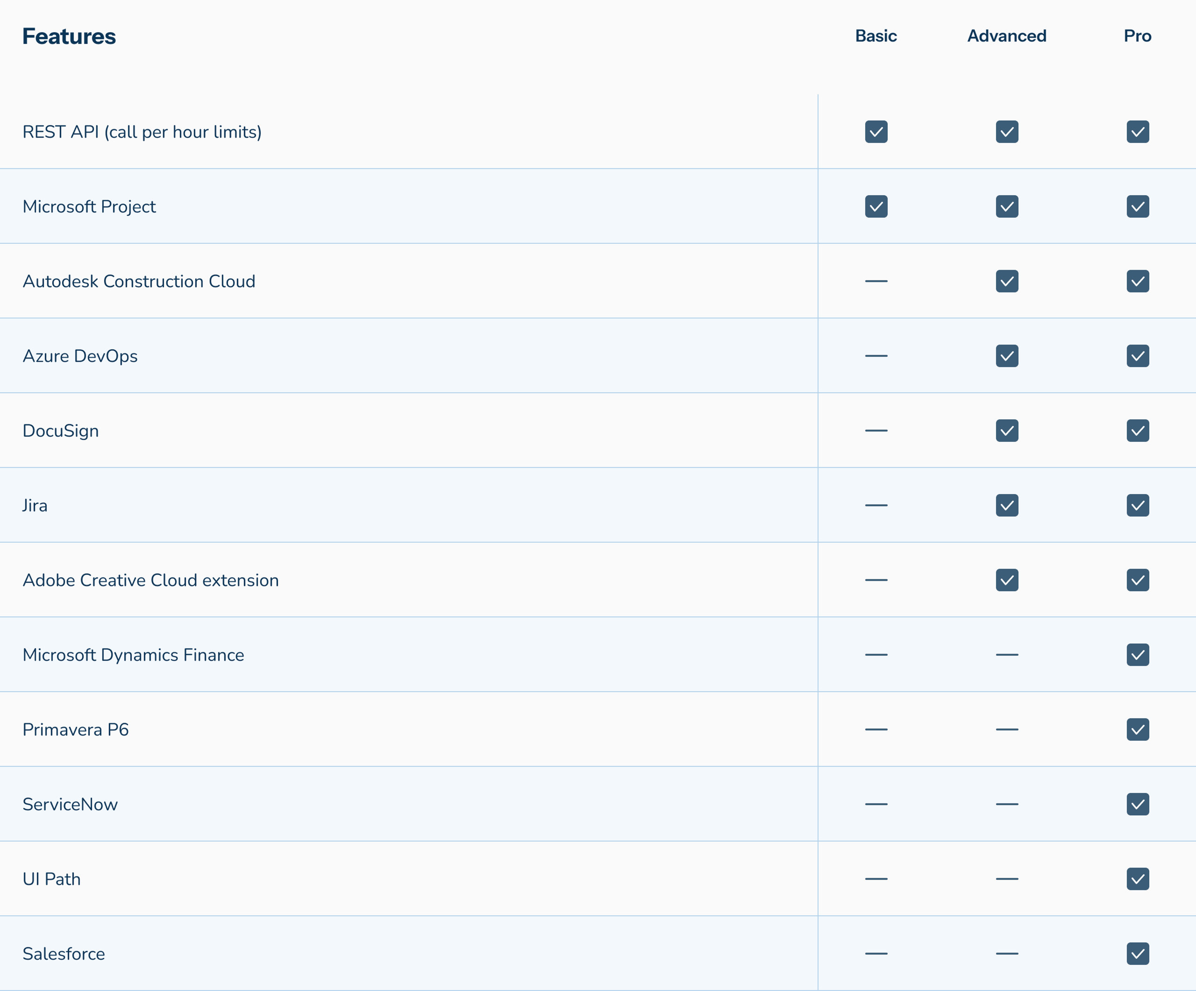The width and height of the screenshot is (1196, 991).
Task: Click Pro checkmark for Adobe Creative Cloud extension
Action: click(1138, 580)
